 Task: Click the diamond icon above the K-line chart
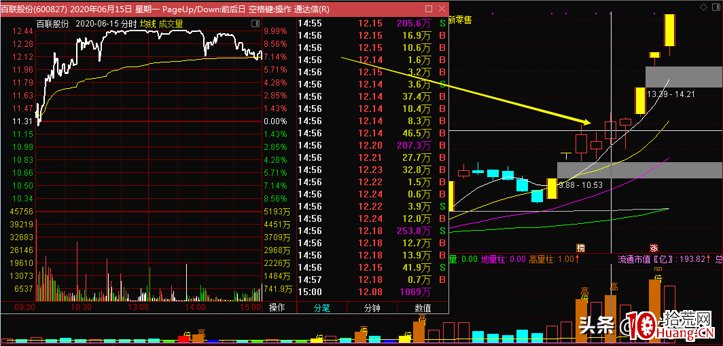point(703,7)
